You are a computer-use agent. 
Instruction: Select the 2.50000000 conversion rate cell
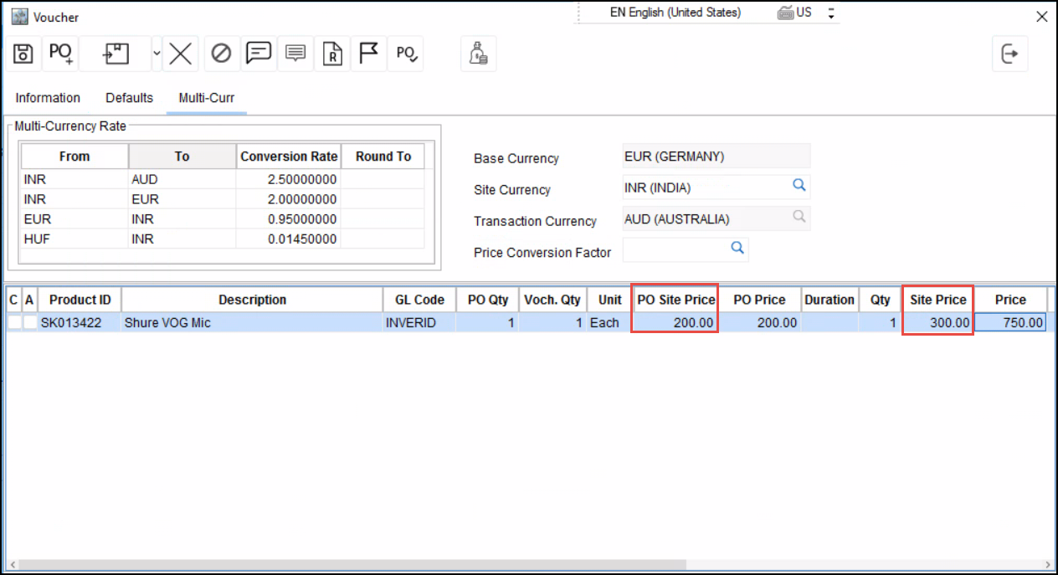coord(289,179)
